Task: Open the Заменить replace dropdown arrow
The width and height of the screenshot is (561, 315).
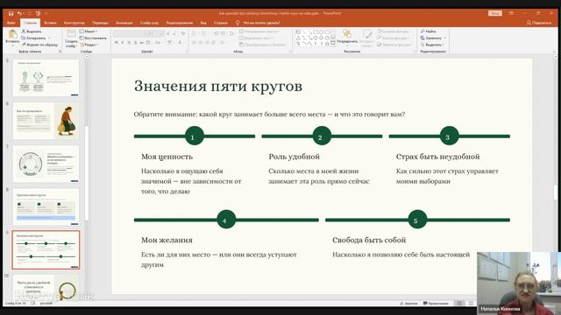Action: point(445,38)
